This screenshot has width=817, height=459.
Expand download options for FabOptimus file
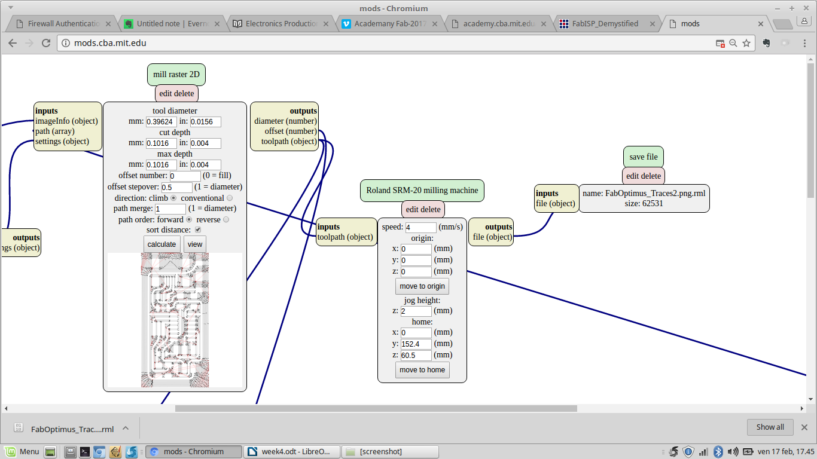126,428
